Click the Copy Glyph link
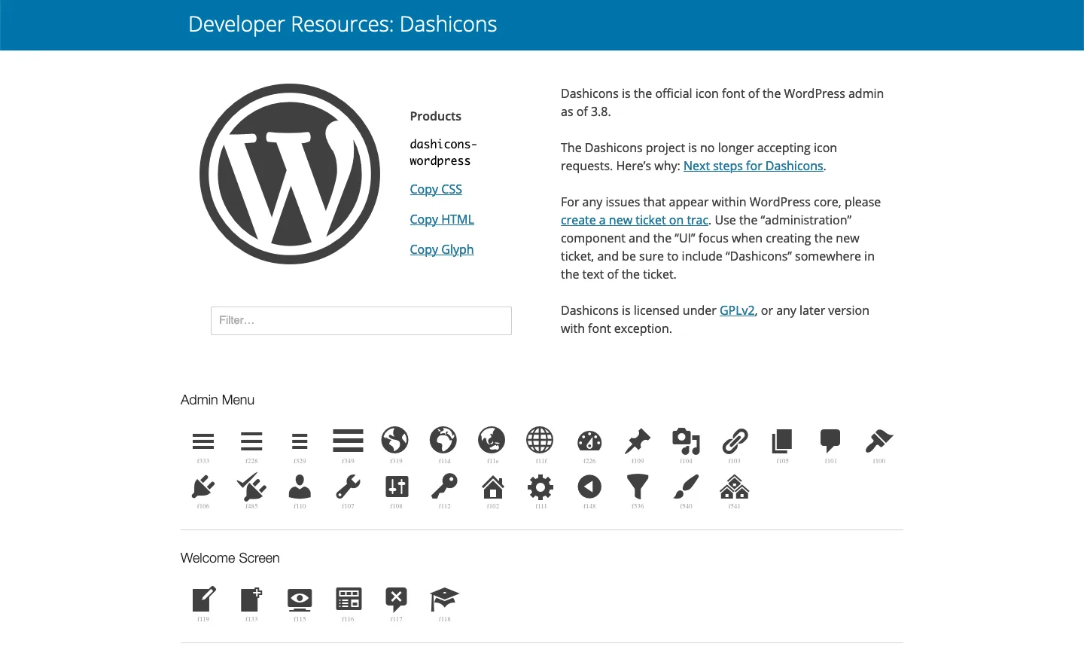Viewport: 1084px width, 656px height. pyautogui.click(x=442, y=249)
